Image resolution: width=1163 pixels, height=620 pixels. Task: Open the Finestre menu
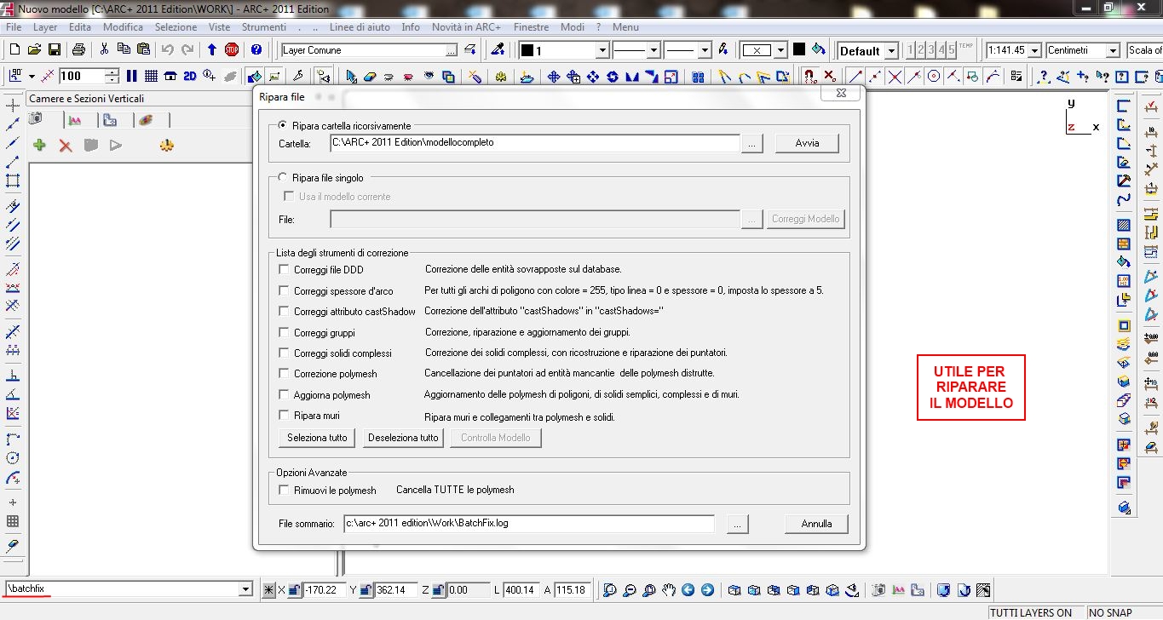pos(531,27)
